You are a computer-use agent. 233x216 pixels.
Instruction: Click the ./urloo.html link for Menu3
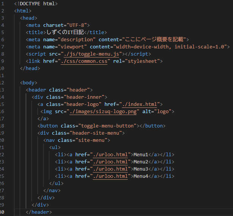[x=110, y=169]
